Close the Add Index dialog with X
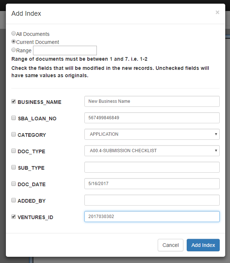Screen dimensions: 230x263 218,12
